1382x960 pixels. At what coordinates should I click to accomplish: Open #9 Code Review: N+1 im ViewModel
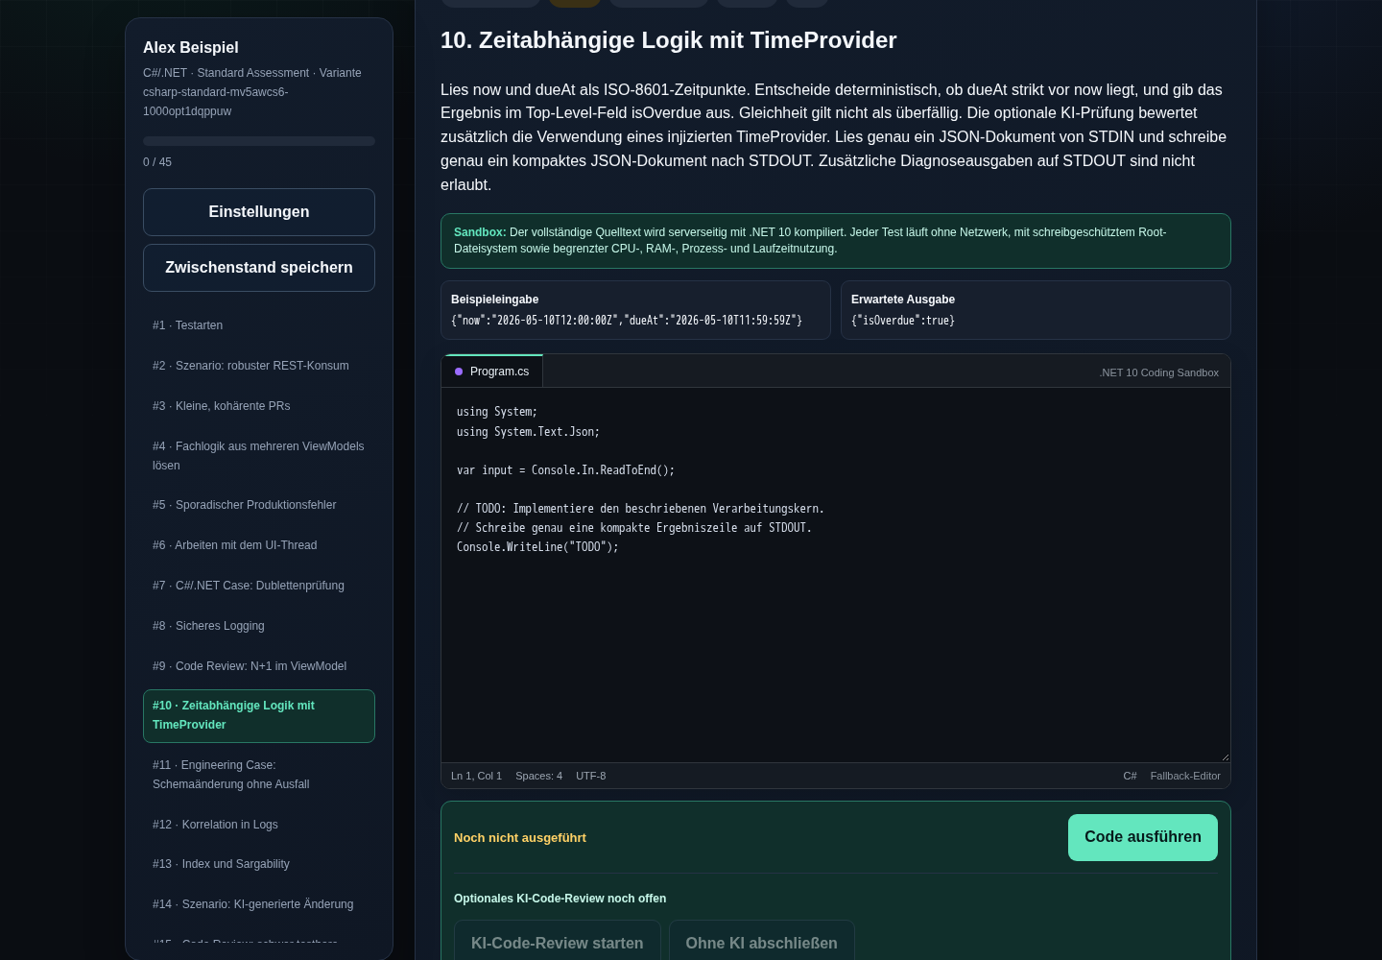[x=259, y=666]
